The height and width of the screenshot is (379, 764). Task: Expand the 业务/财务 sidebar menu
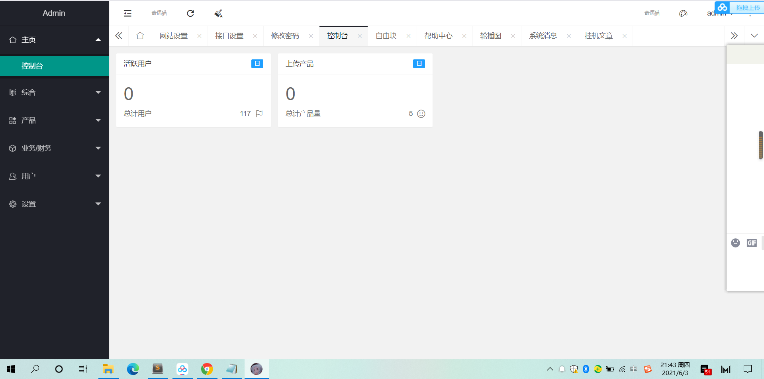54,148
